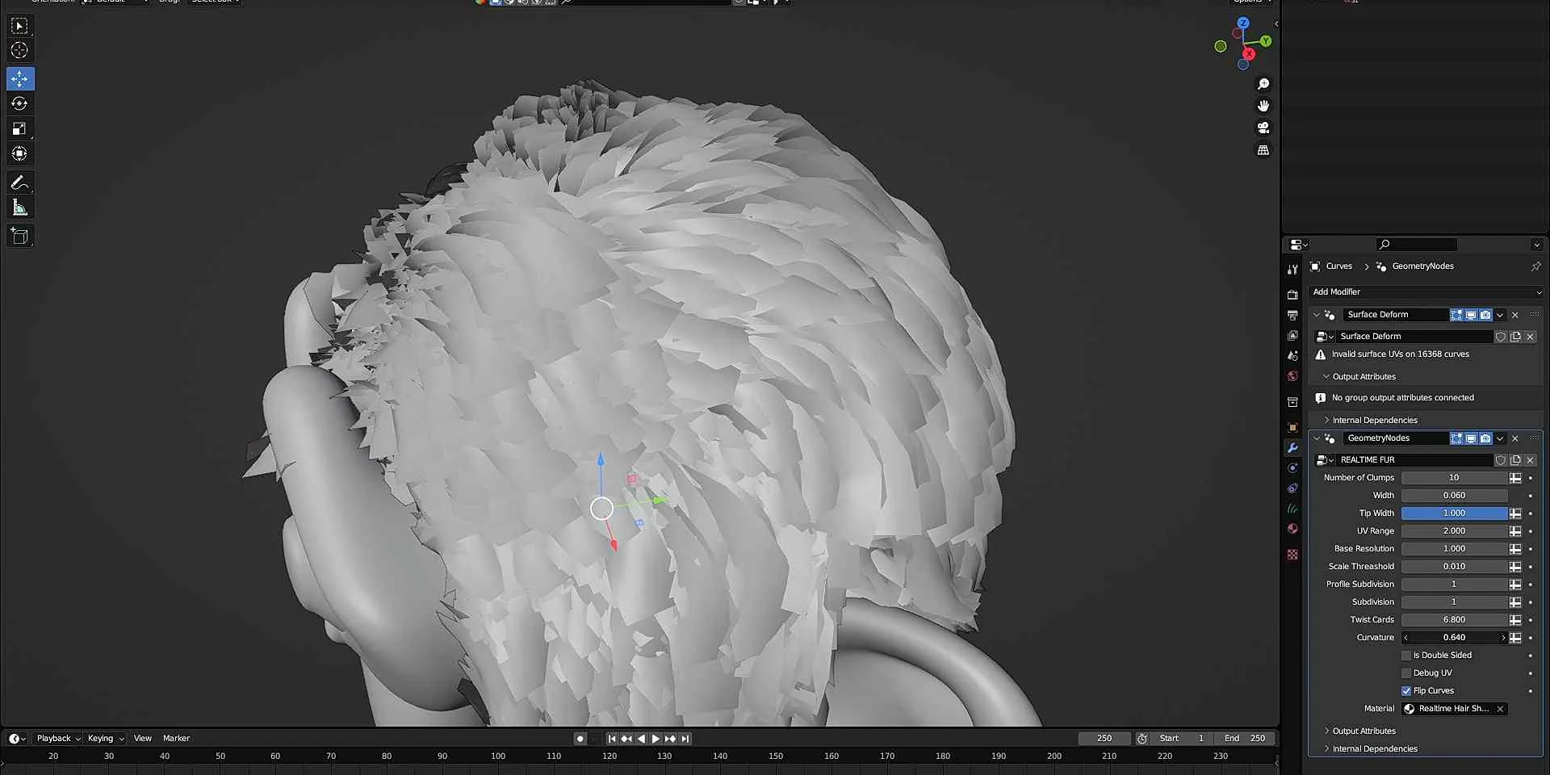Image resolution: width=1550 pixels, height=775 pixels.
Task: Select the Add Cube tool
Action: point(19,236)
